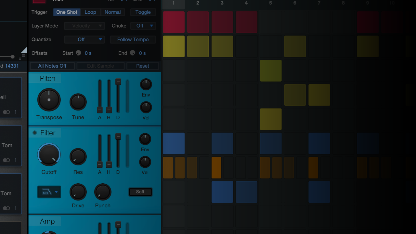Click the output link icon on the 'ell' pad

click(x=6, y=112)
